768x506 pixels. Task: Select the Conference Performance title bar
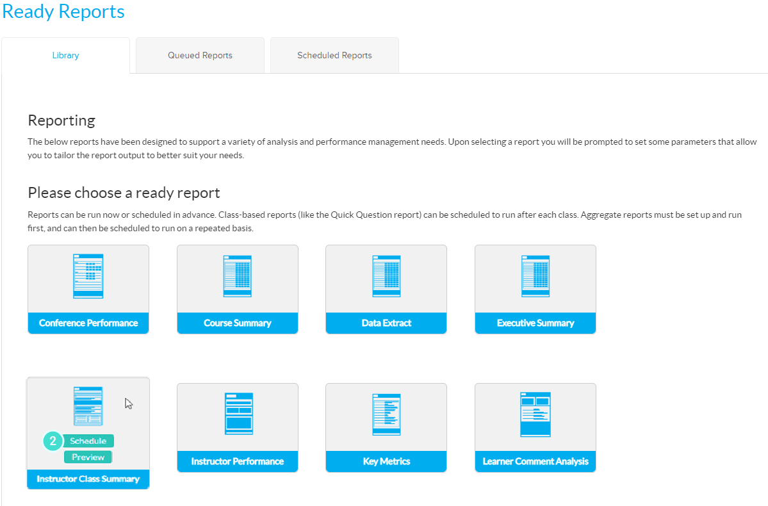pos(88,324)
